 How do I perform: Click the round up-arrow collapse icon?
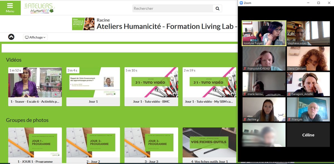click(11, 37)
